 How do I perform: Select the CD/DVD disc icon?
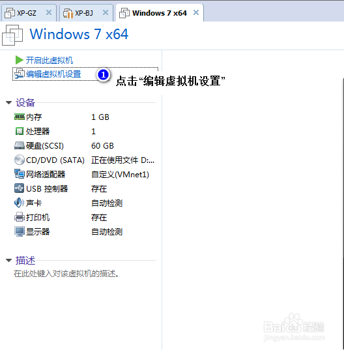coord(20,160)
